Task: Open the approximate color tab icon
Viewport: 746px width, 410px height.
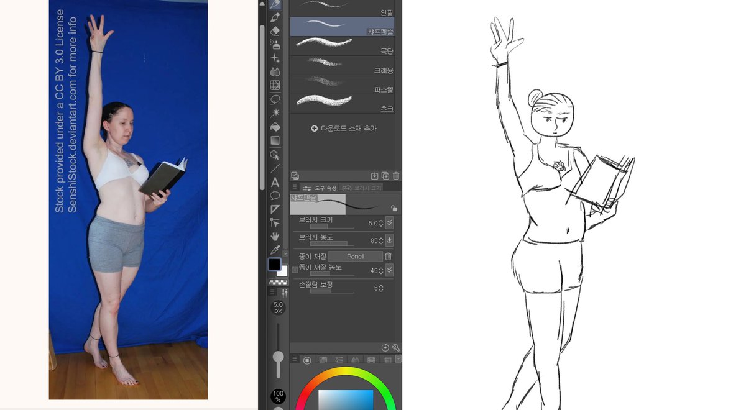Action: coord(371,360)
